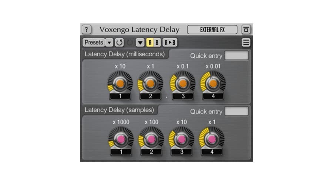Click the orange x 10 milliseconds knob
Image resolution: width=333 pixels, height=185 pixels.
point(120,83)
